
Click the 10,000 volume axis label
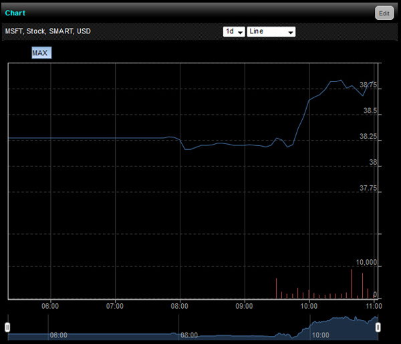(366, 263)
